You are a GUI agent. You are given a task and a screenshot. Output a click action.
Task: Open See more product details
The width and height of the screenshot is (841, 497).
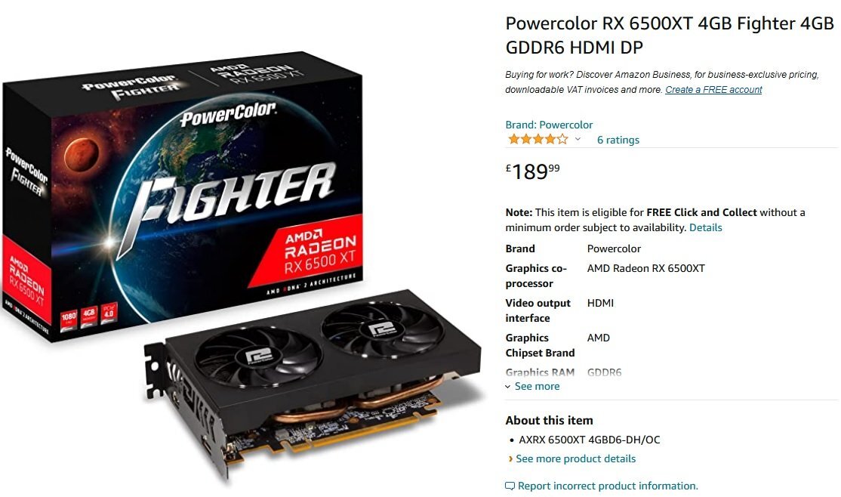[x=575, y=459]
